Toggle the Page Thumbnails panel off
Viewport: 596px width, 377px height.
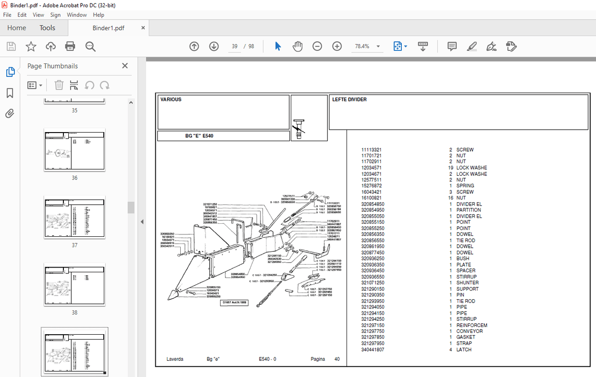click(124, 66)
